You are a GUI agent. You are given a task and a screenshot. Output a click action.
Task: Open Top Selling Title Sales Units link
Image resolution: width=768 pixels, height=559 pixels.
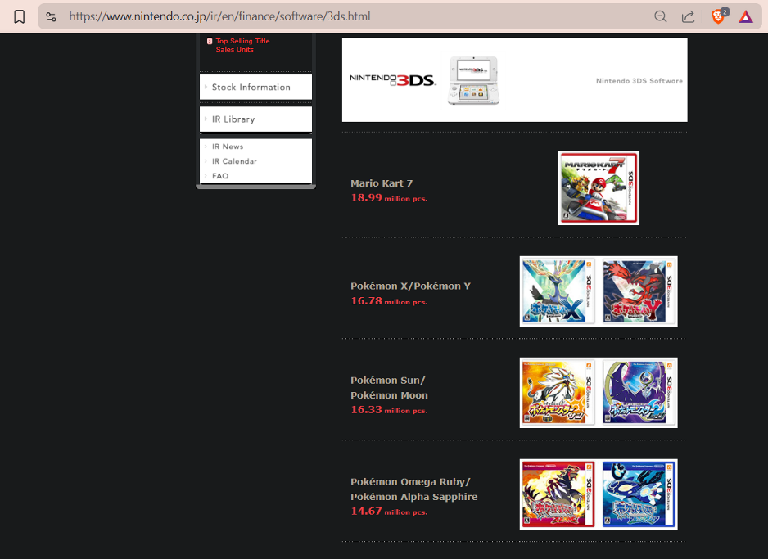(x=242, y=45)
